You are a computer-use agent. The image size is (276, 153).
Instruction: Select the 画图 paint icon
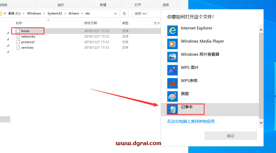[x=173, y=96]
